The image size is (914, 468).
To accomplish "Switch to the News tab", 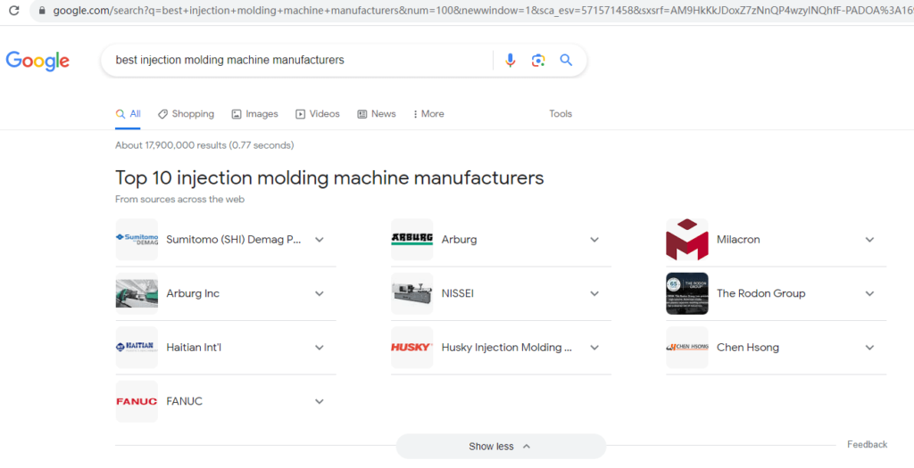I will tap(377, 114).
